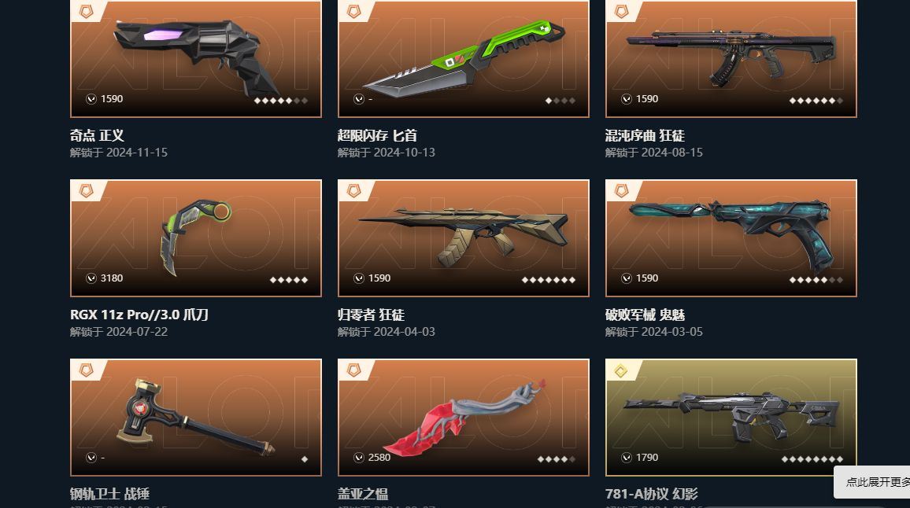Image resolution: width=910 pixels, height=508 pixels.
Task: Expand more skins with 点此展开更多
Action: coord(878,482)
